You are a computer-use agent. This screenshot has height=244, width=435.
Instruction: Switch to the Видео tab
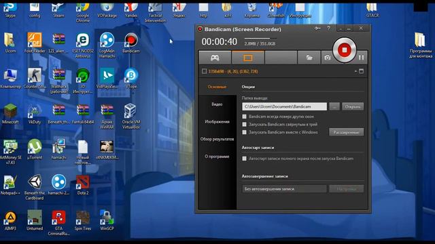coord(217,104)
